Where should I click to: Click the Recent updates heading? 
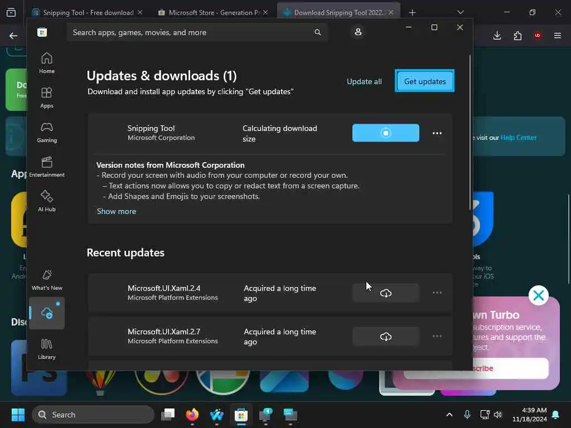point(125,252)
